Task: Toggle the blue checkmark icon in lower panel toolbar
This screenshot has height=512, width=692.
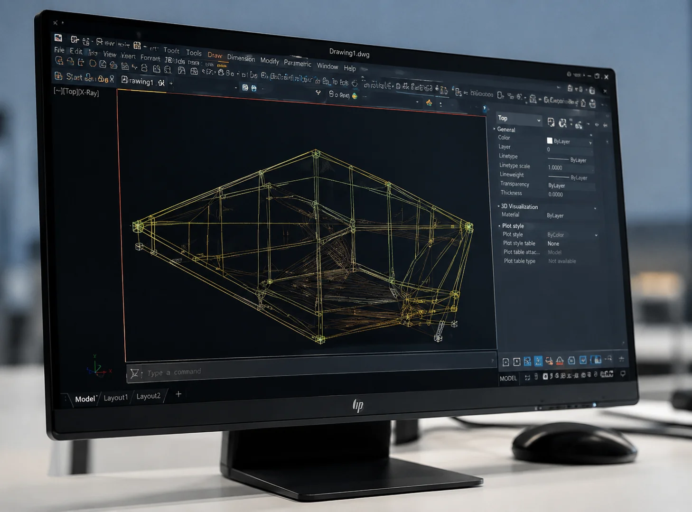Action: [x=583, y=360]
